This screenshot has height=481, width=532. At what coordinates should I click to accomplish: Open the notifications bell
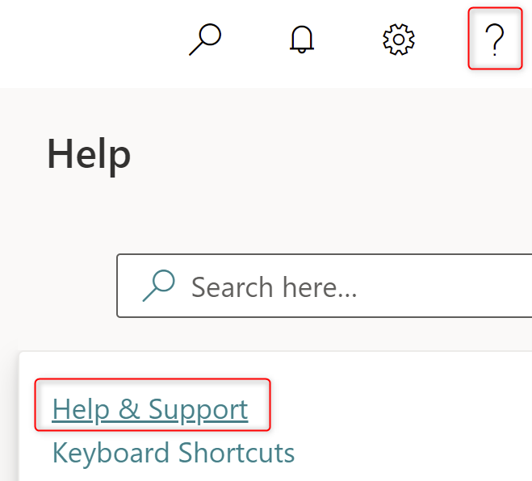301,39
